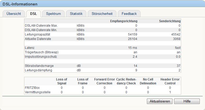Open the Spektrum tab

(53, 14)
